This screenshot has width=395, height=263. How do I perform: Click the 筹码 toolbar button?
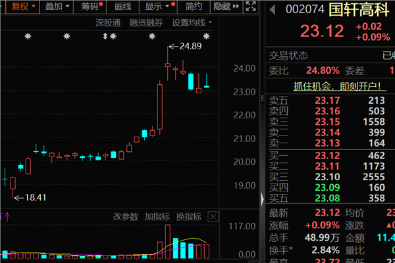pos(90,7)
